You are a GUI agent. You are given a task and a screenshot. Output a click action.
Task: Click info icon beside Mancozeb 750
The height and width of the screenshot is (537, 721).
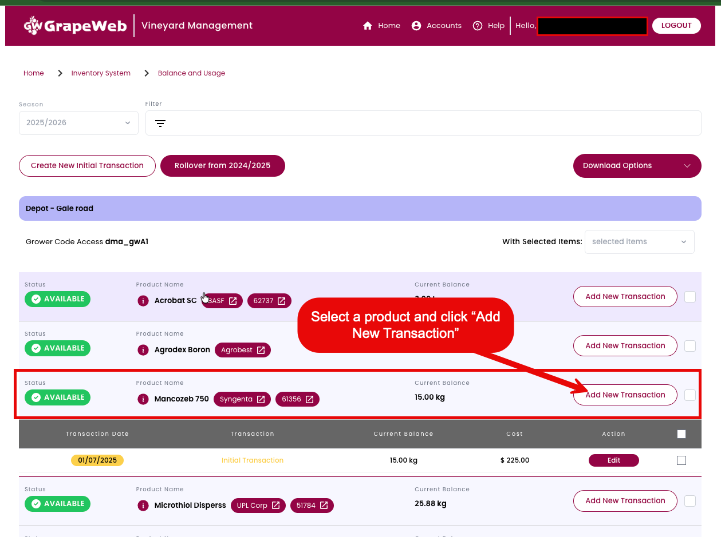(x=143, y=399)
